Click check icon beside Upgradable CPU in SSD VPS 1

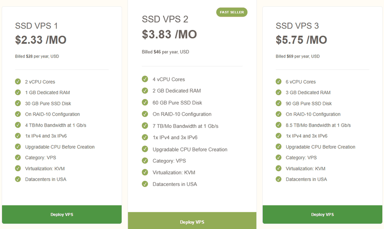point(18,147)
